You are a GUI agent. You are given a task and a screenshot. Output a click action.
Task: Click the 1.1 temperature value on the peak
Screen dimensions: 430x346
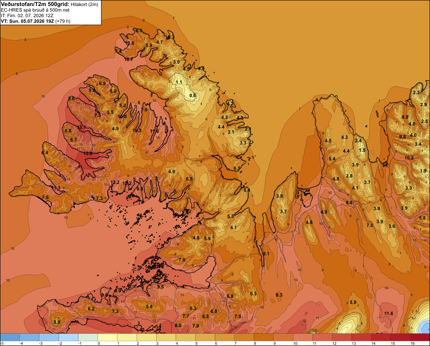[179, 82]
